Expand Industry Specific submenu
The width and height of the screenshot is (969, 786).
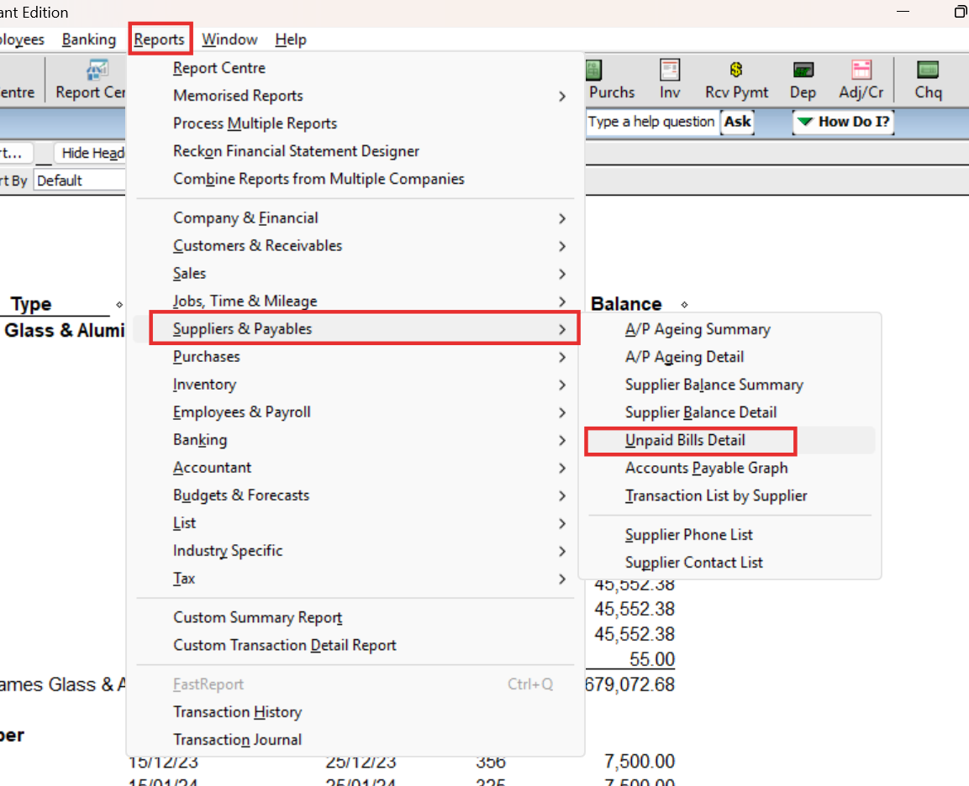click(355, 551)
